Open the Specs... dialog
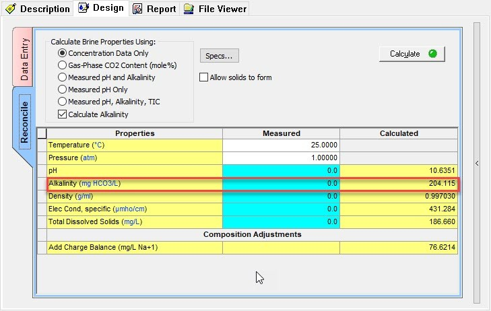The image size is (491, 311). [219, 56]
